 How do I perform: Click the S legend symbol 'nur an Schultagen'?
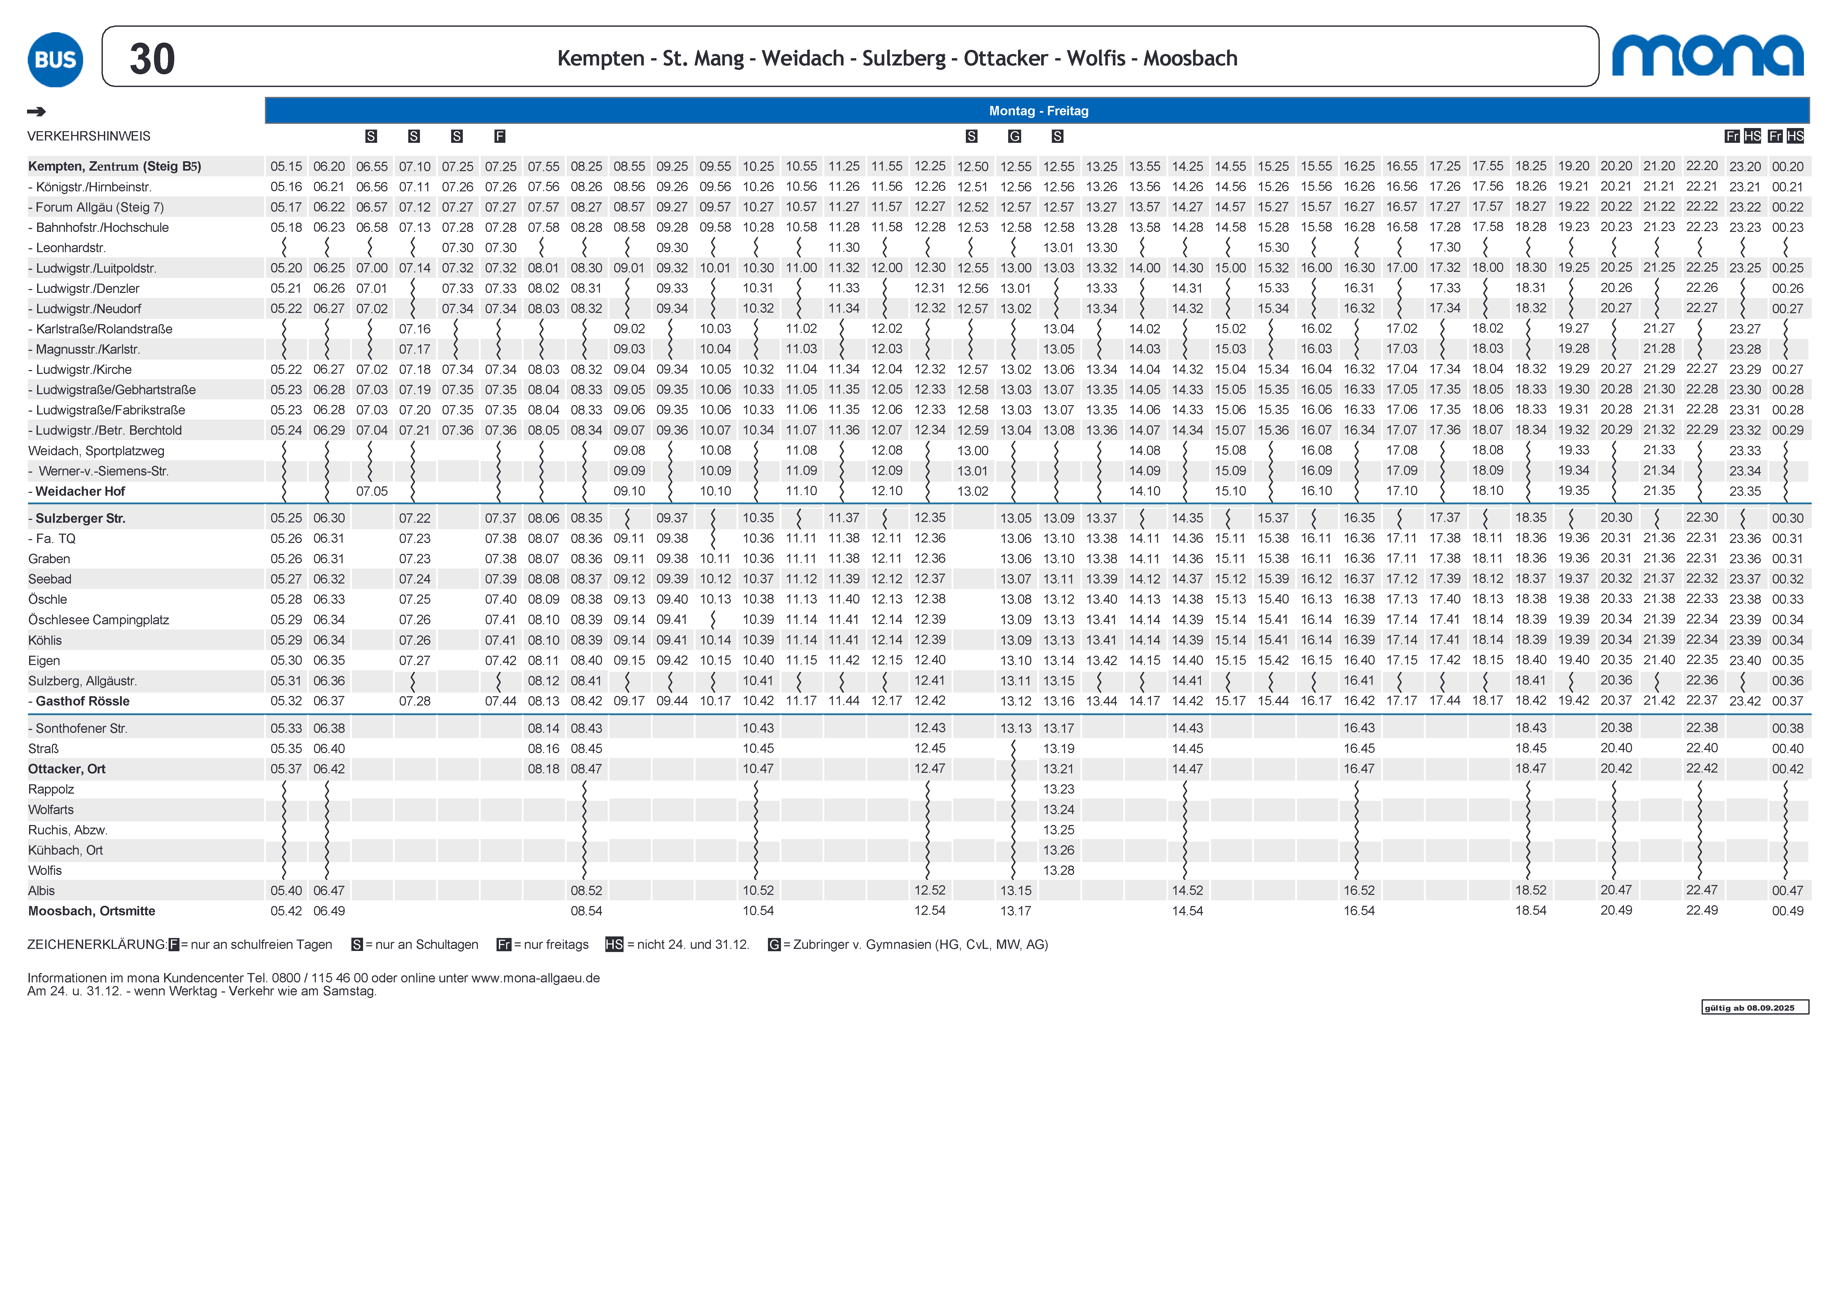357,944
